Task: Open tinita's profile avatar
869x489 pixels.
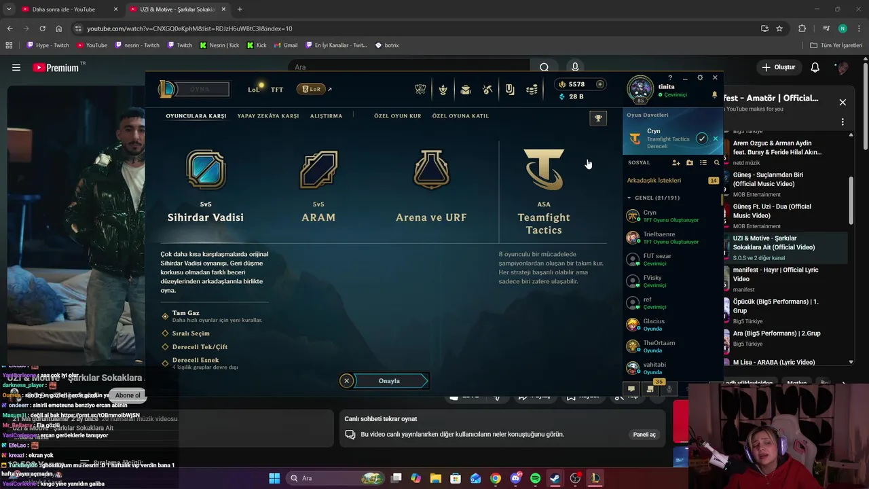Action: [640, 90]
